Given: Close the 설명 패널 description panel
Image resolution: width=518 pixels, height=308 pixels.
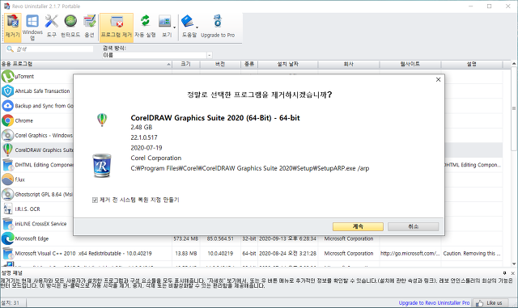Looking at the screenshot, I should click(x=512, y=273).
